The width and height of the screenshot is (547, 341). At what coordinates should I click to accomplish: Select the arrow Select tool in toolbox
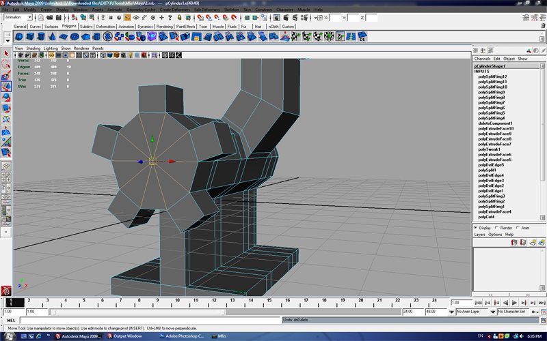(6, 53)
